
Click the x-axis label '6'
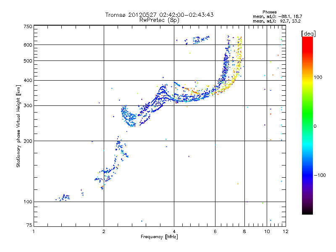[215, 231]
